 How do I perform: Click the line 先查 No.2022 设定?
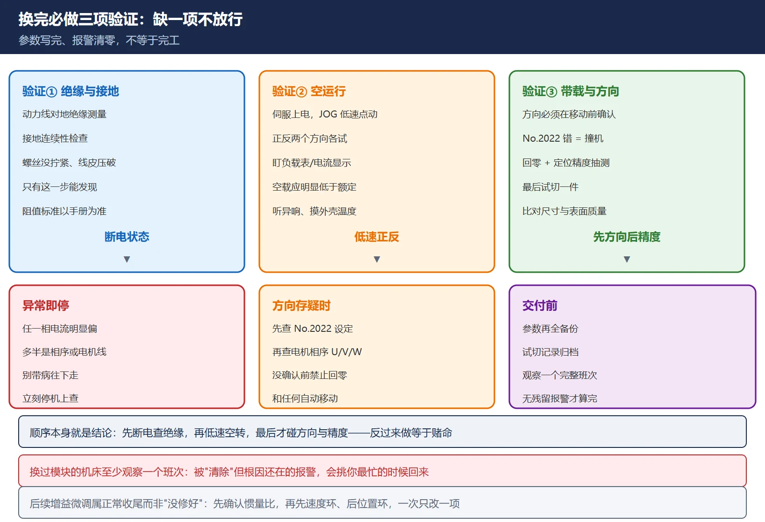tap(313, 329)
